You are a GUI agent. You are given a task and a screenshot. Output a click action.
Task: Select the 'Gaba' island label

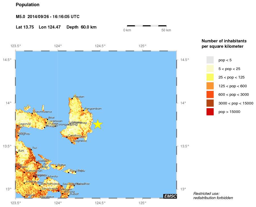pos(61,165)
